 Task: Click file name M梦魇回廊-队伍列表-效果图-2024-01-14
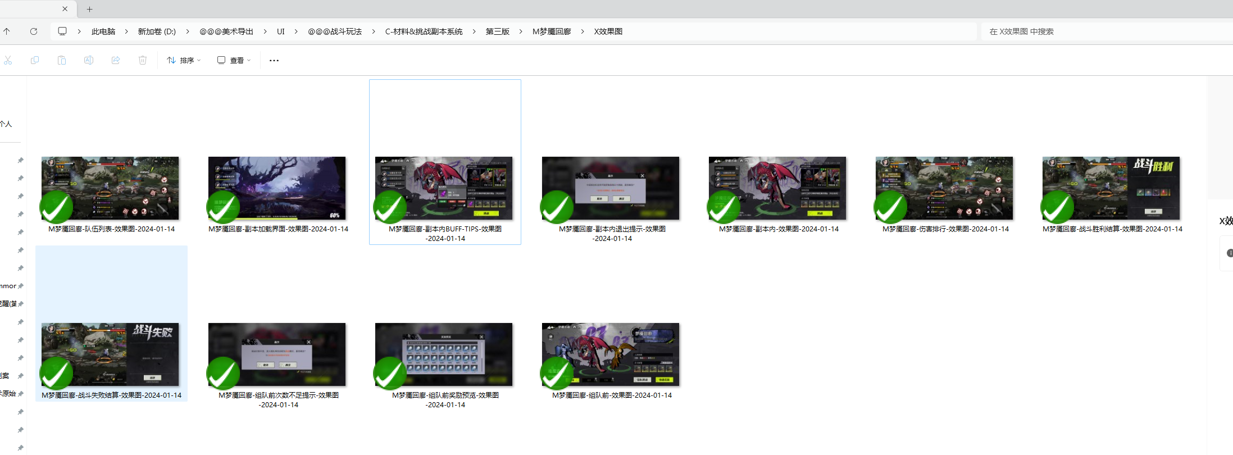click(111, 229)
